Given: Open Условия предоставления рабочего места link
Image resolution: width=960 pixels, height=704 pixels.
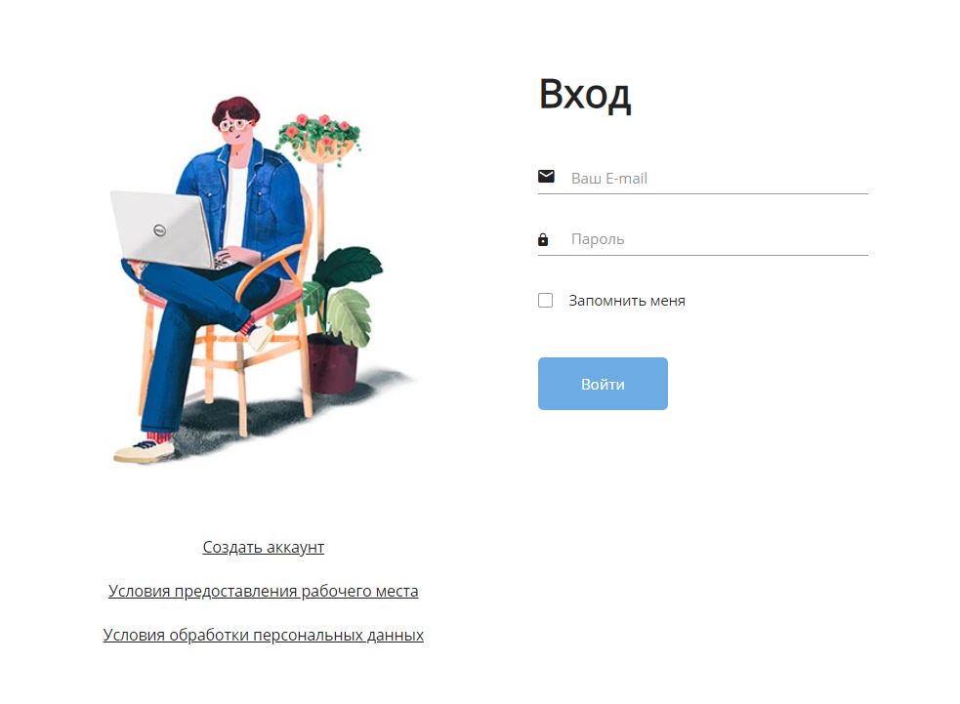Looking at the screenshot, I should click(264, 591).
